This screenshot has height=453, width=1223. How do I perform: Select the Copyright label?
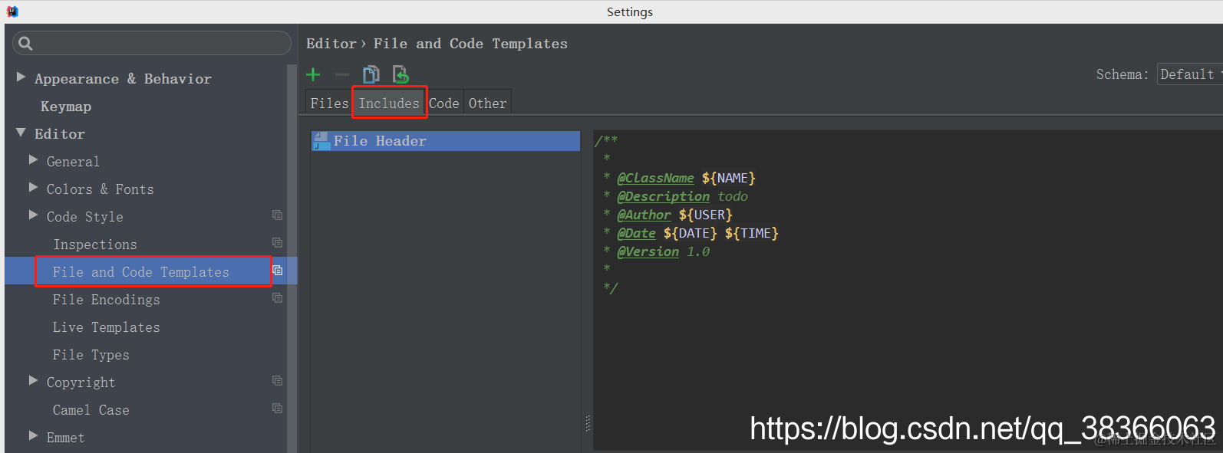[81, 382]
